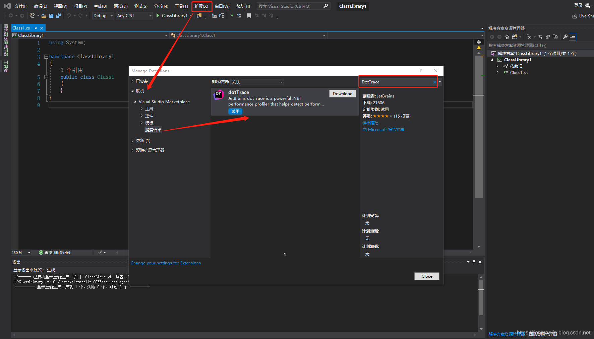The image size is (594, 339).
Task: Click the Download button for dotTrace
Action: pyautogui.click(x=343, y=94)
